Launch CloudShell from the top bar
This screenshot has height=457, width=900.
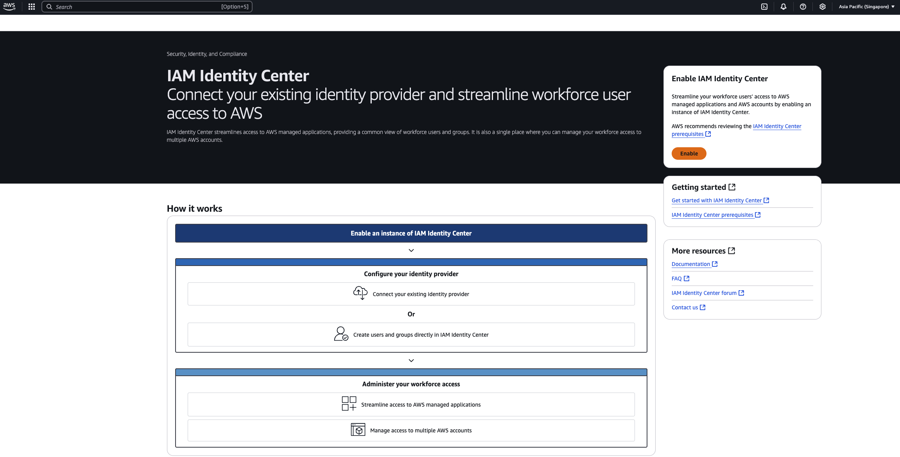(764, 7)
